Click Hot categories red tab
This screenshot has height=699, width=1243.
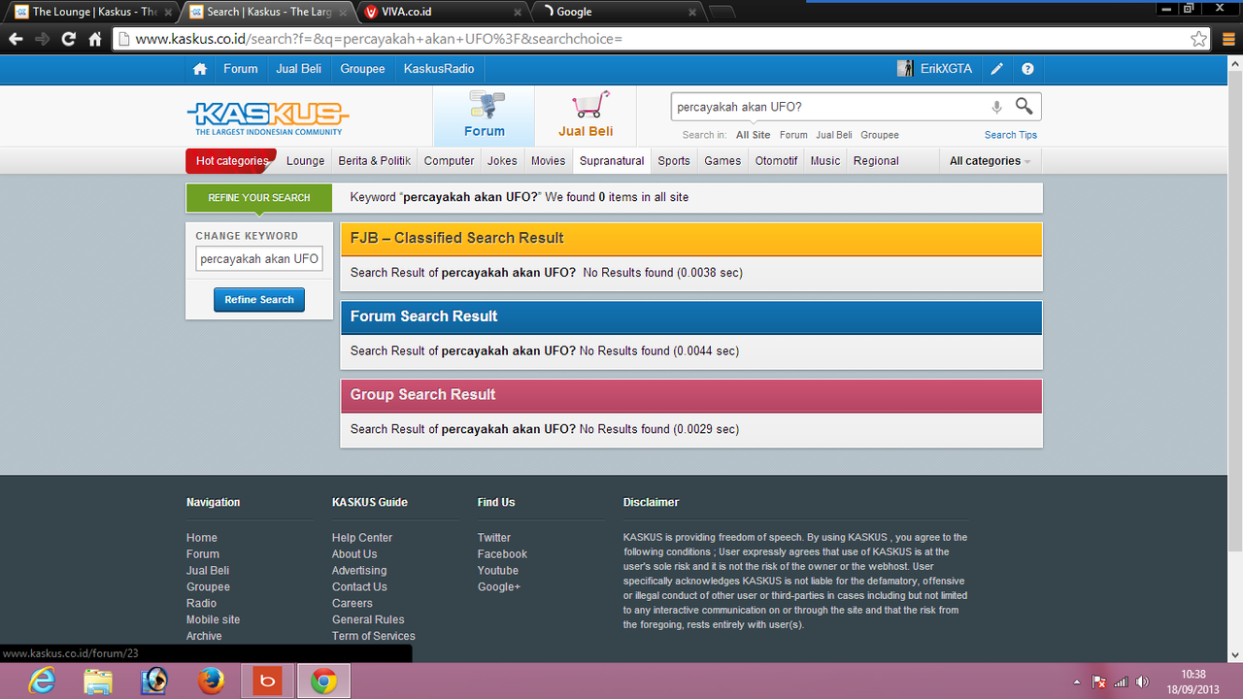(x=231, y=161)
